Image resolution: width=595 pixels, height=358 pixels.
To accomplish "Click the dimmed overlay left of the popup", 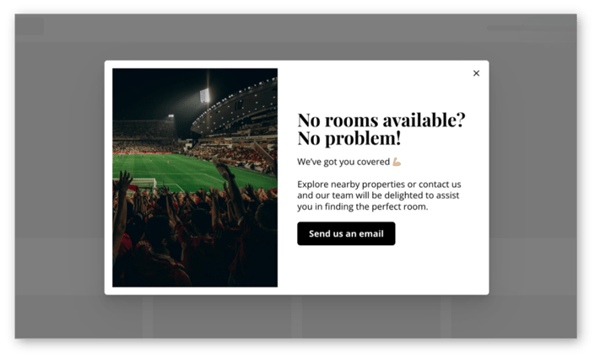I will point(60,176).
